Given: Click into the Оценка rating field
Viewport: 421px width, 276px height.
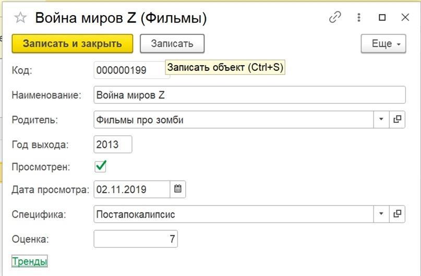Looking at the screenshot, I should tap(136, 239).
